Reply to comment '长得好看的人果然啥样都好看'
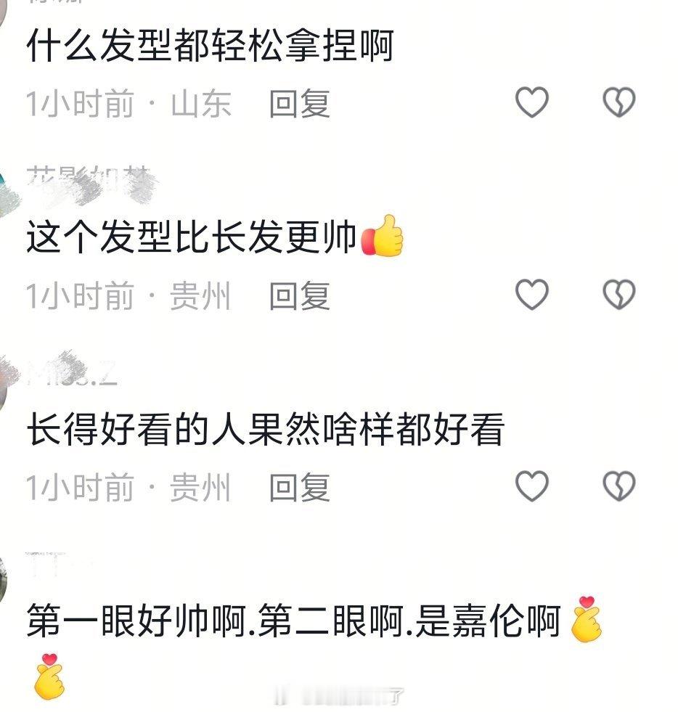The width and height of the screenshot is (678, 712). (299, 487)
